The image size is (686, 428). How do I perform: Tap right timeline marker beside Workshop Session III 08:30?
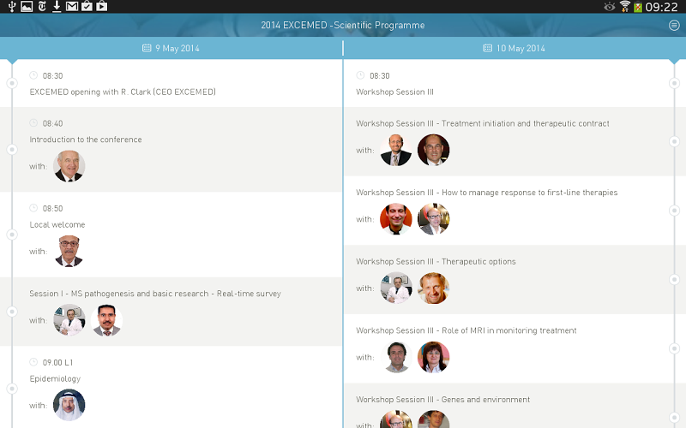(x=674, y=83)
